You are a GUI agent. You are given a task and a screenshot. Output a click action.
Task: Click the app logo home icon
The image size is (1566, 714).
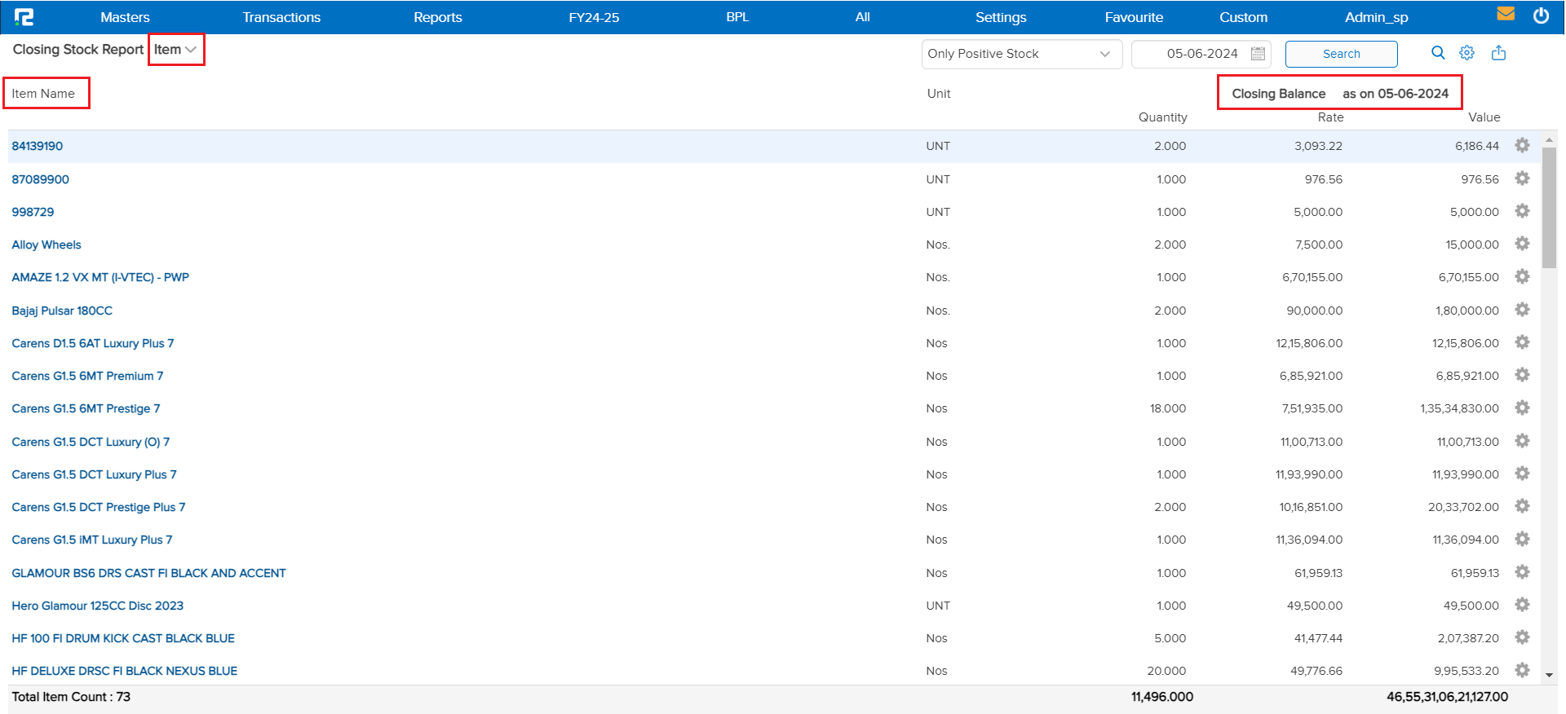click(24, 17)
